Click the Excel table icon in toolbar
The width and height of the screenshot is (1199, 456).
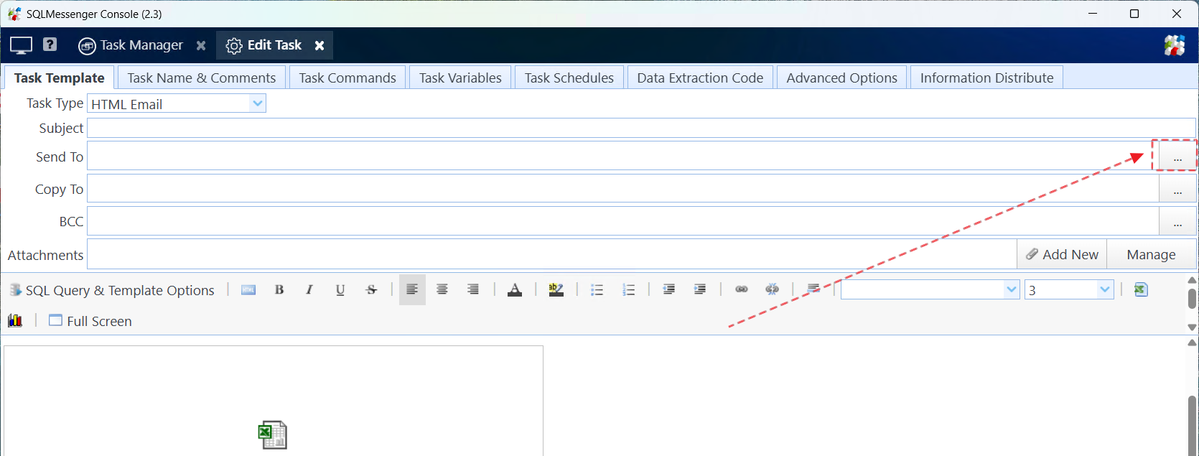1141,289
